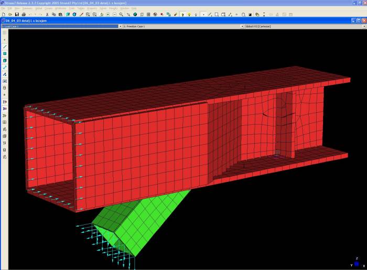Open the Edit menu
The height and width of the screenshot is (270, 367).
[x=9, y=8]
